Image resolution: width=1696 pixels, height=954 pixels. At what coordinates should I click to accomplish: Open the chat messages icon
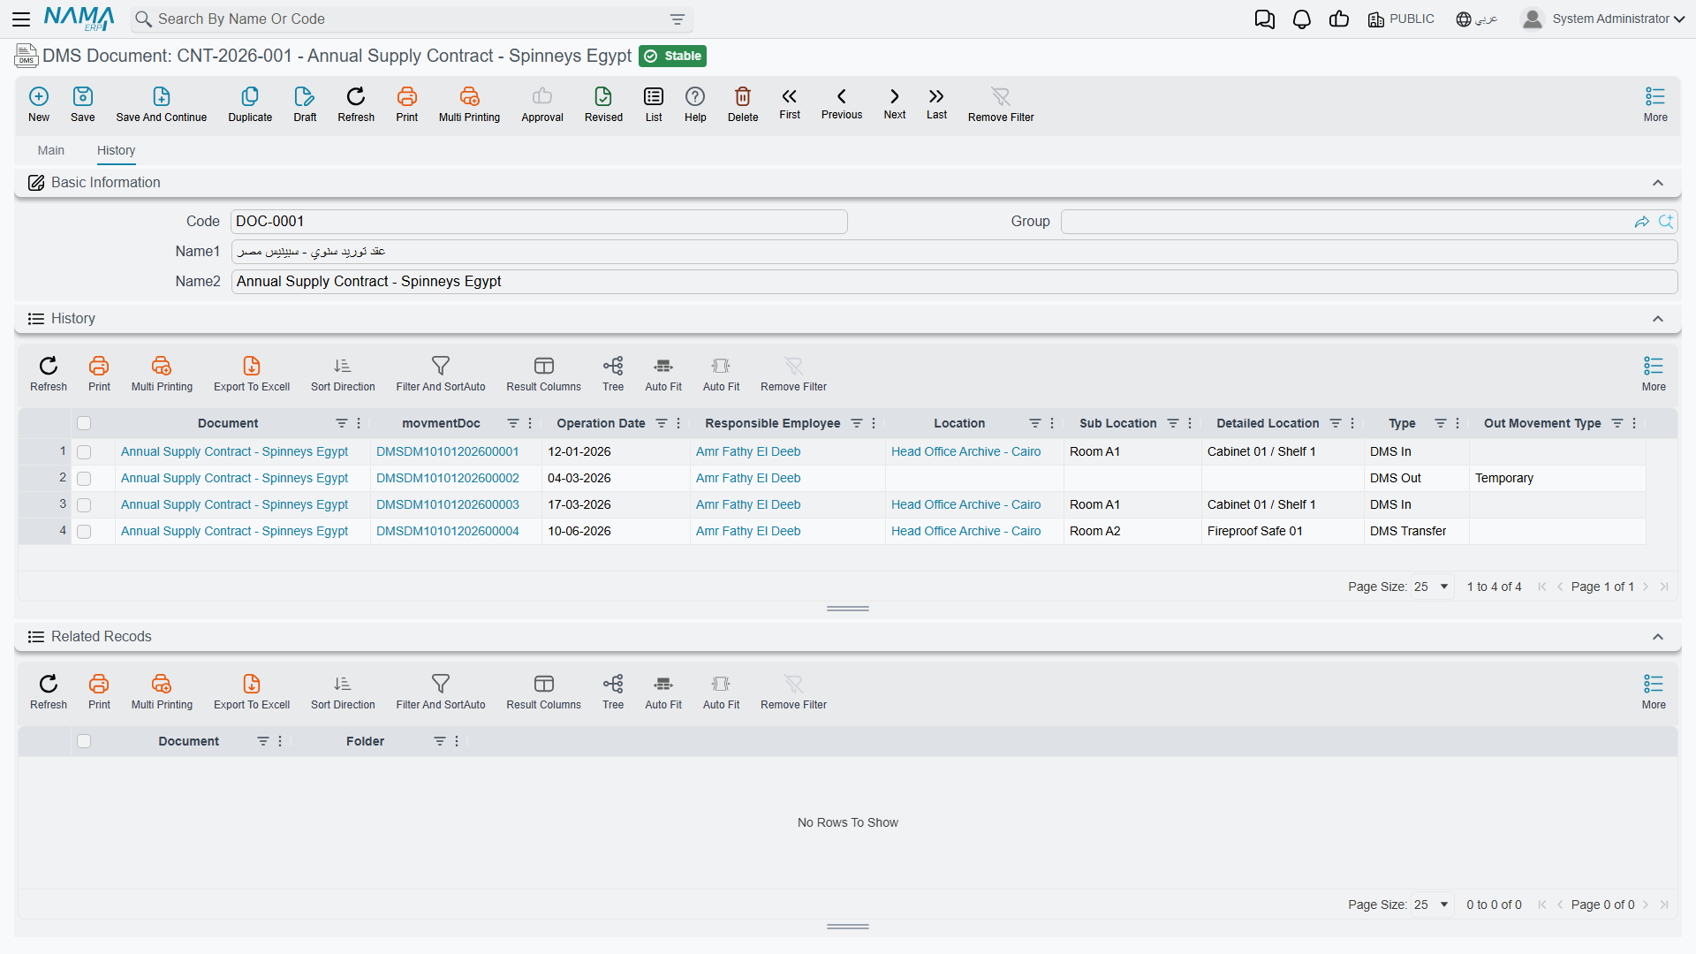coord(1265,19)
